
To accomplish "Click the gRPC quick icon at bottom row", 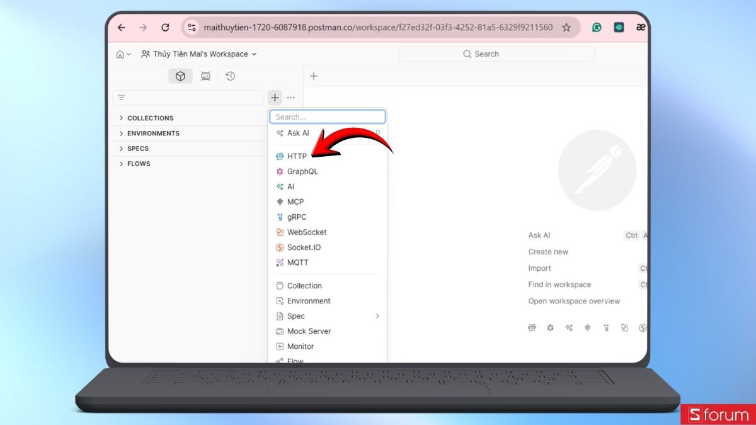I will coord(606,328).
